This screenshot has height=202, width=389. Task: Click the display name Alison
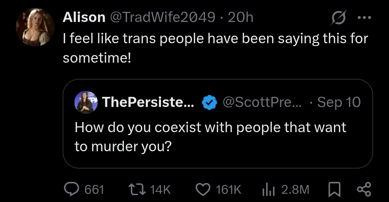point(84,17)
